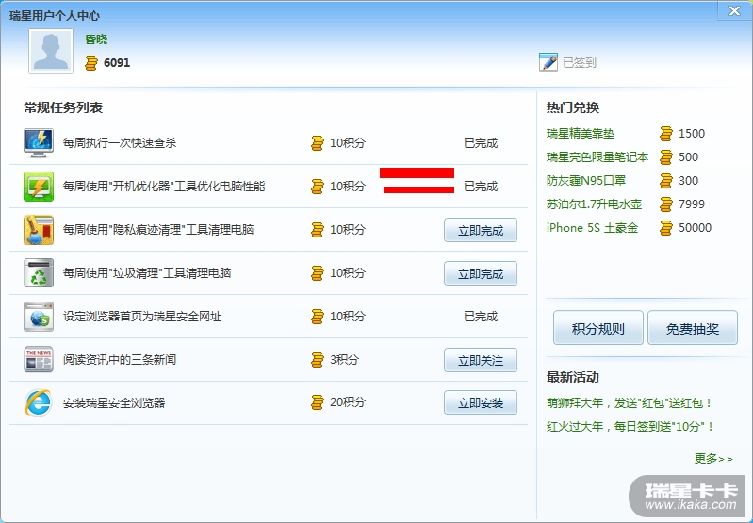This screenshot has width=753, height=523.
Task: Open the 瑞星精美靠垫 exchange item link
Action: [x=581, y=134]
